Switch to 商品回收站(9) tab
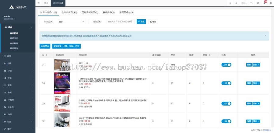Viewport: 274px width, 133px height. [x=127, y=12]
